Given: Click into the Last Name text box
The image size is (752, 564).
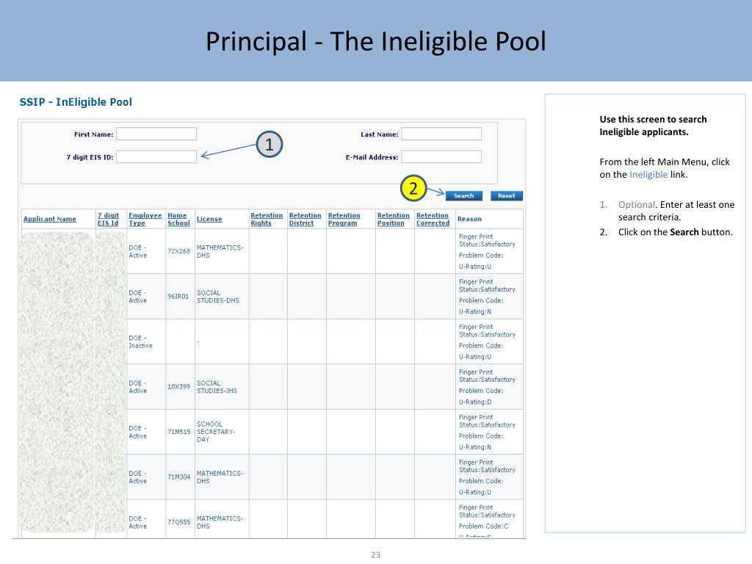Looking at the screenshot, I should 441,134.
